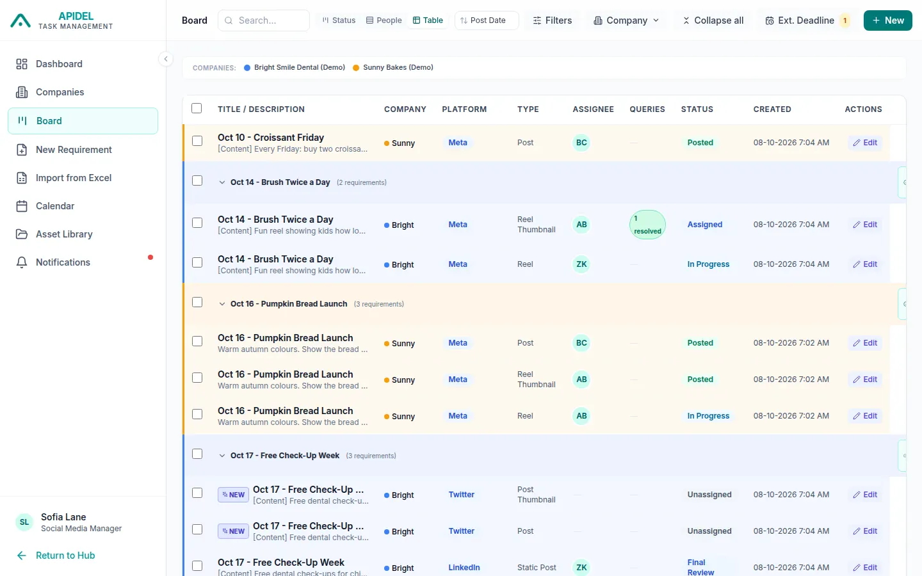Click the Calendar icon in sidebar
The width and height of the screenshot is (922, 576).
point(22,206)
